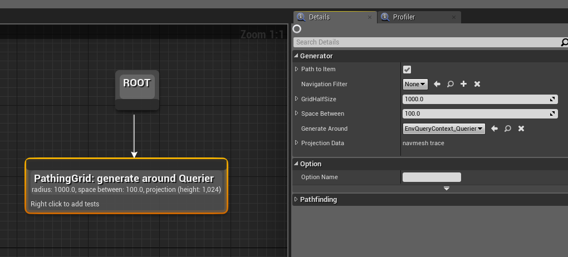
Task: Show advanced options arrow under Option
Action: (447, 188)
